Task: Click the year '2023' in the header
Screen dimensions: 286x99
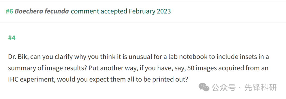Action: tap(163, 11)
